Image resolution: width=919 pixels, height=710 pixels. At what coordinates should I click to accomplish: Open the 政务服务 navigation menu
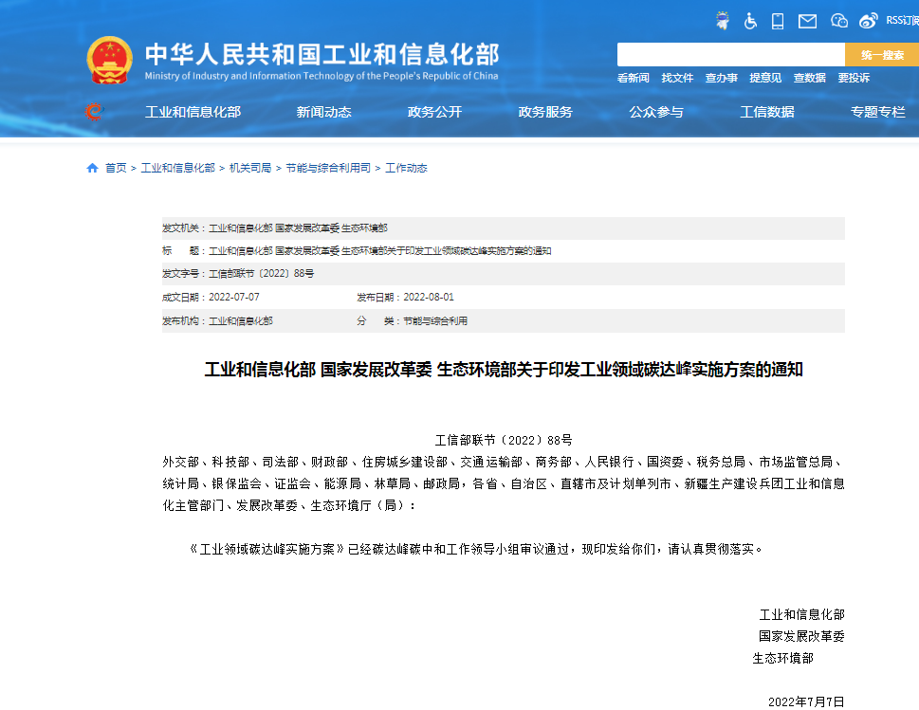click(x=545, y=112)
